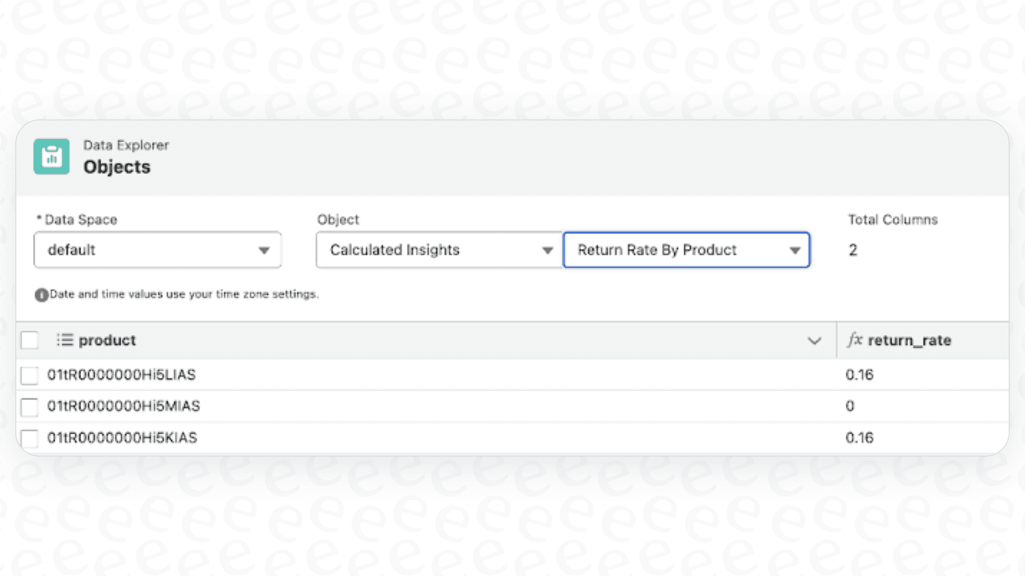
Task: Click the Objects page heading
Action: pyautogui.click(x=117, y=167)
